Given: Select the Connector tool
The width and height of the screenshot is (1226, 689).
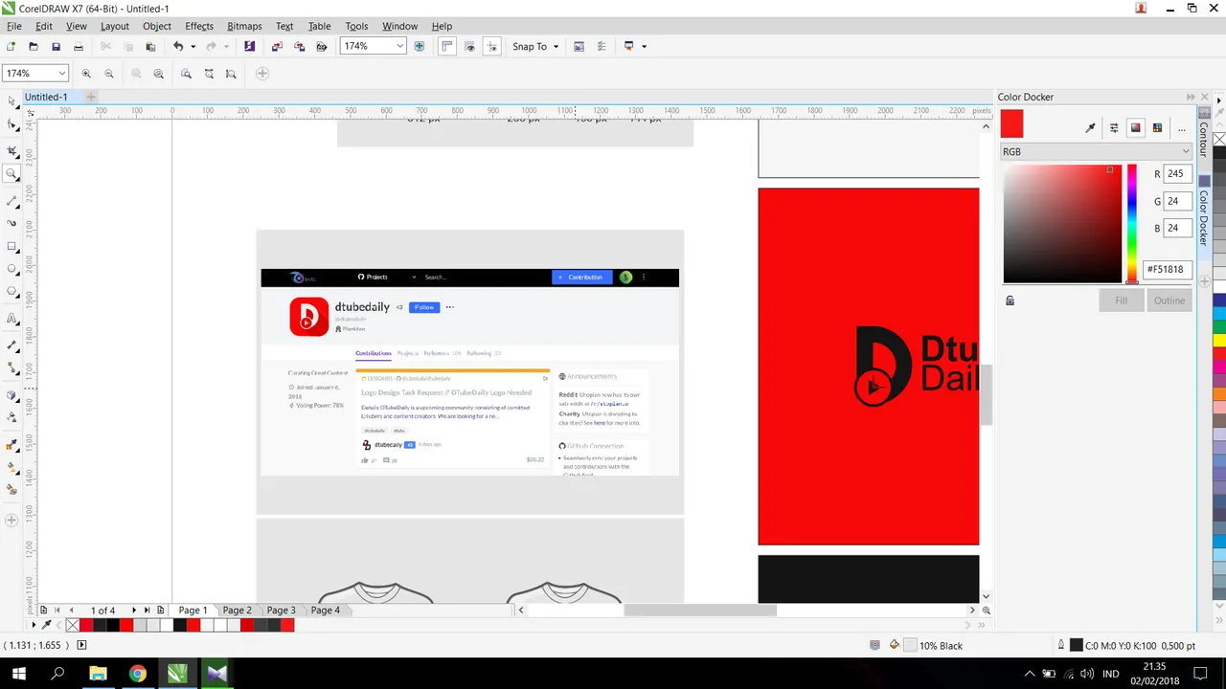Looking at the screenshot, I should click(x=11, y=367).
